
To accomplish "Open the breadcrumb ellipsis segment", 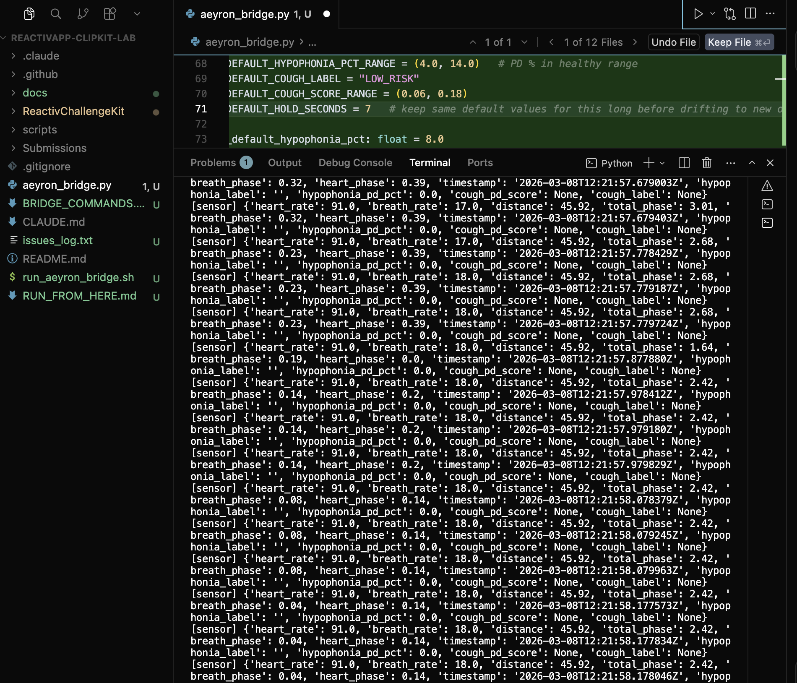I will [313, 42].
